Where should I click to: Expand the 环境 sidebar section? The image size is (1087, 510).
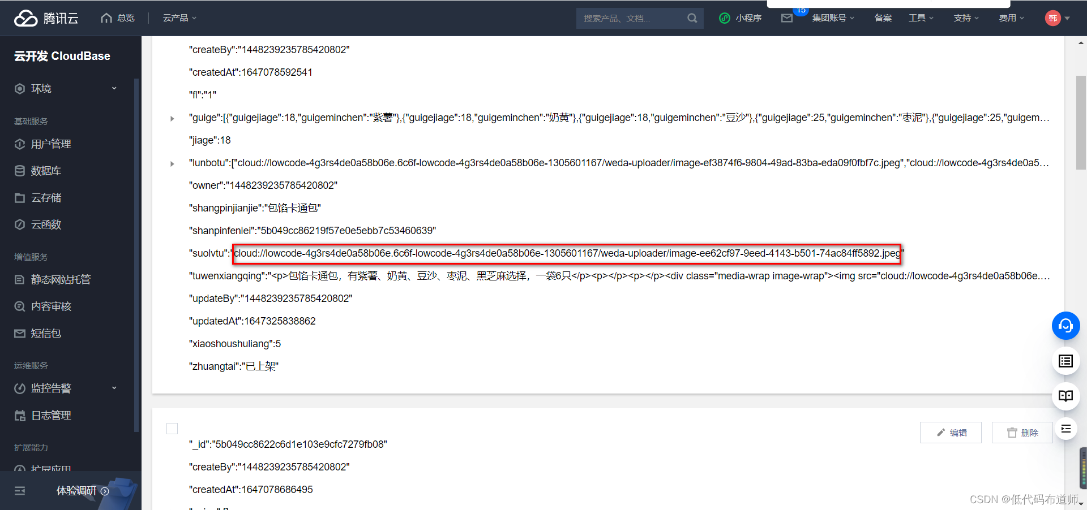[66, 89]
